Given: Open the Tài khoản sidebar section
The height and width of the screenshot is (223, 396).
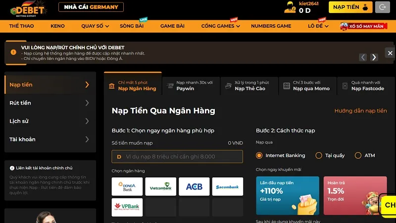Looking at the screenshot, I should point(50,139).
